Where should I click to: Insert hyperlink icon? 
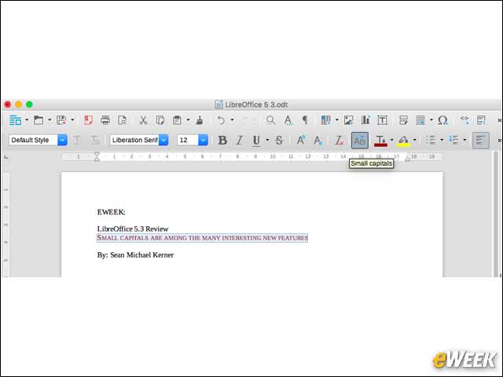point(464,120)
